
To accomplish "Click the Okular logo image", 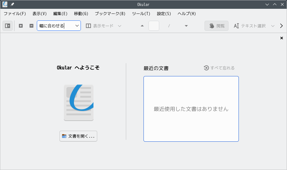I will 79,102.
